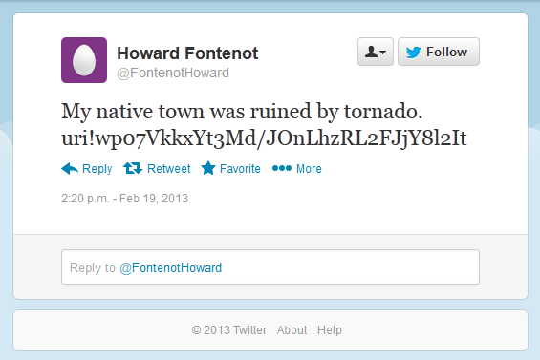Follow Howard Fontenot
Screen dimensions: 540x360
[439, 52]
